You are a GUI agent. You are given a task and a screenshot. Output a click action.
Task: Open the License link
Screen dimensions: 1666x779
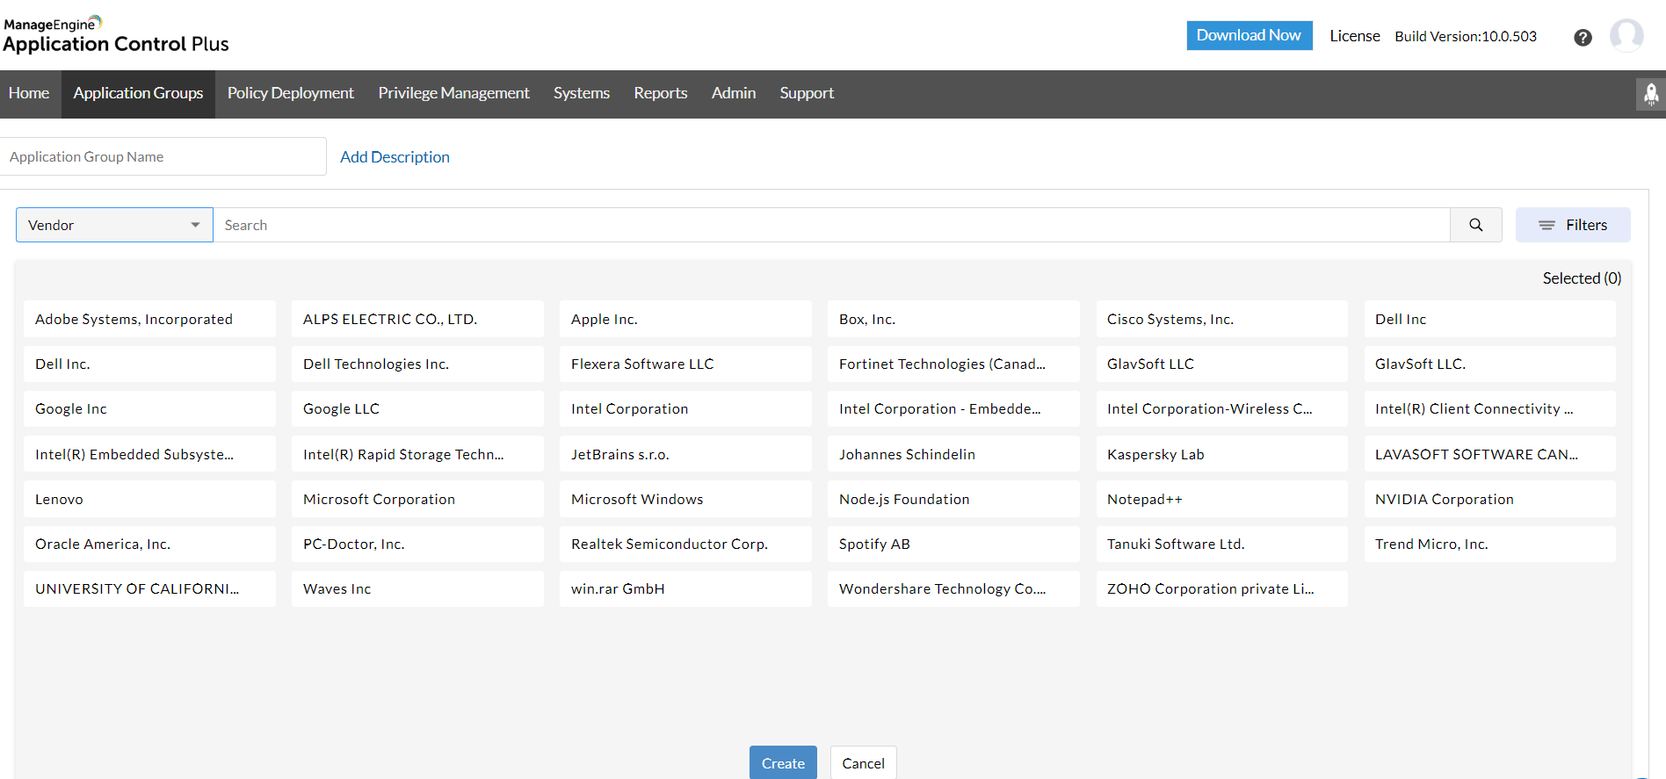(x=1354, y=36)
